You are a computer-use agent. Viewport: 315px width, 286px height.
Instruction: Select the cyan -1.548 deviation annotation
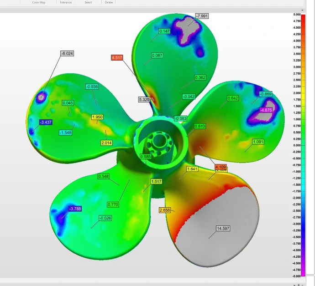pos(66,133)
